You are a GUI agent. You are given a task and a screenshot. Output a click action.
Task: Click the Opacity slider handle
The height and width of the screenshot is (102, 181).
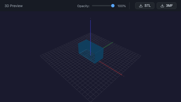tap(113, 6)
